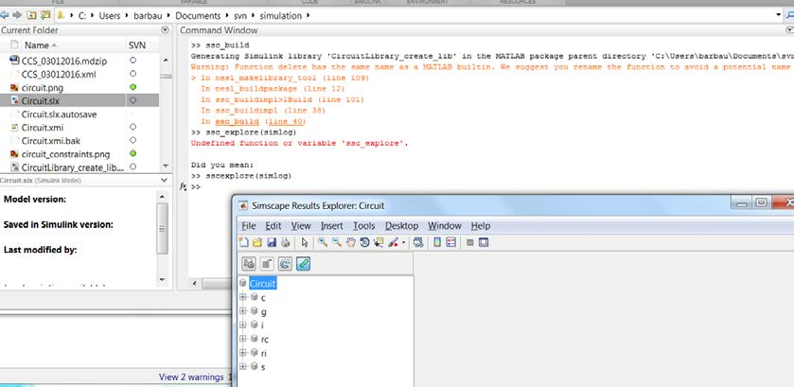The height and width of the screenshot is (387, 794).
Task: Open the Insert menu
Action: coord(331,226)
